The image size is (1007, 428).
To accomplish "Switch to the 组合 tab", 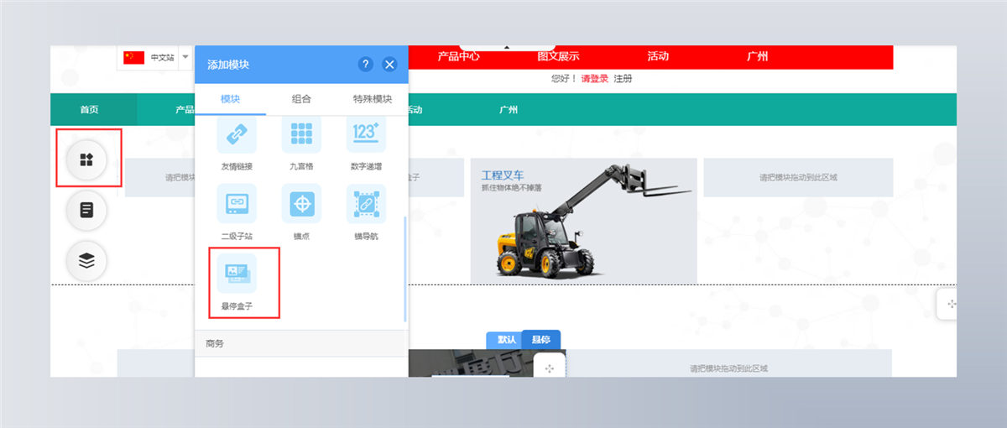I will [301, 99].
